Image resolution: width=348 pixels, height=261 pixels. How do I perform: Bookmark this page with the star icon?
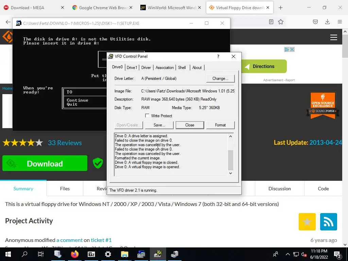tap(281, 22)
